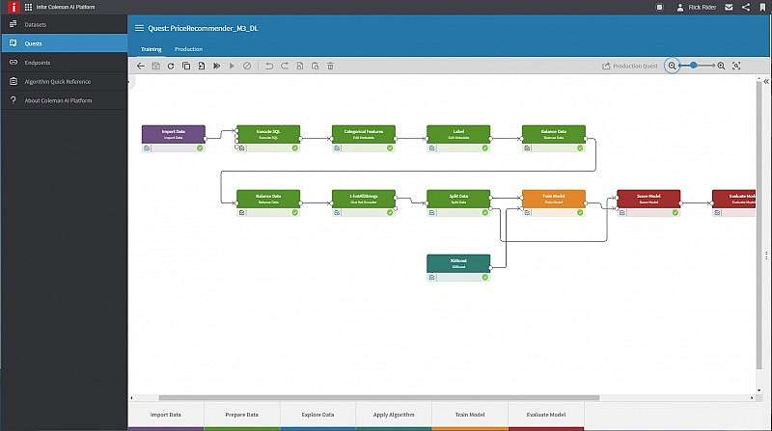Click the vertical canvas scrollbar
Screen dimensions: 772x431
point(758,224)
